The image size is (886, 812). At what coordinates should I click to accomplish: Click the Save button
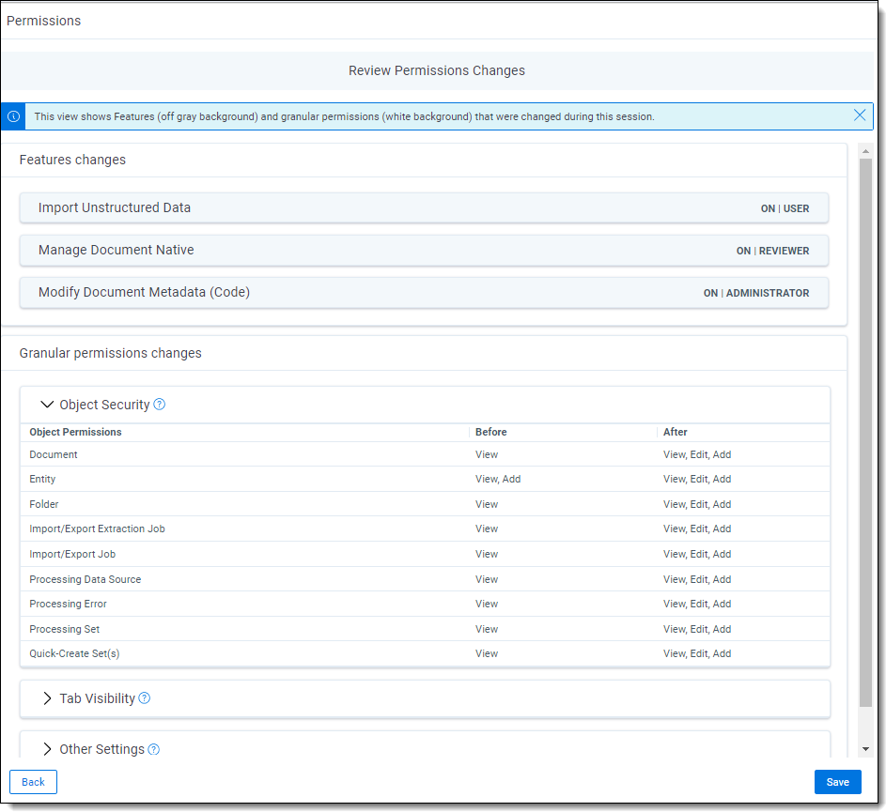(837, 782)
